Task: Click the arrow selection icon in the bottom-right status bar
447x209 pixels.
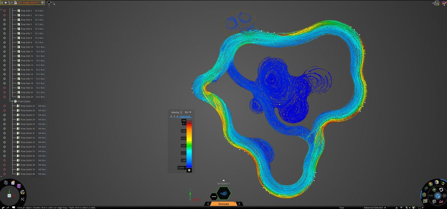Action: tap(407, 208)
